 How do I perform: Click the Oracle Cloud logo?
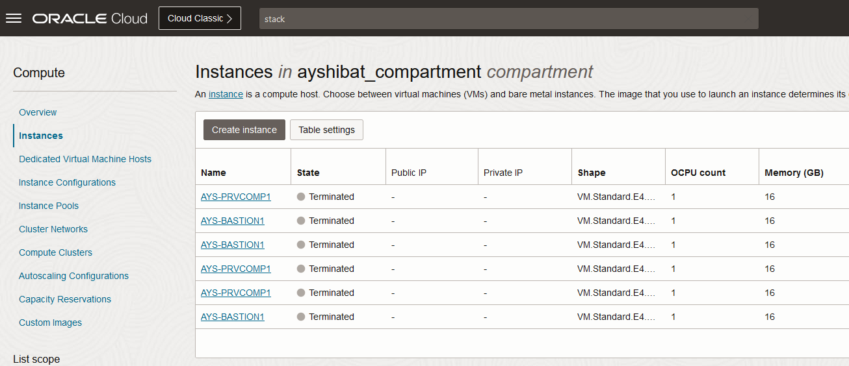tap(90, 18)
